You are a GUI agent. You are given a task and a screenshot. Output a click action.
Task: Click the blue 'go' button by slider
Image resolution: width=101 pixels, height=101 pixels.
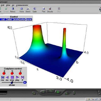click(25, 83)
